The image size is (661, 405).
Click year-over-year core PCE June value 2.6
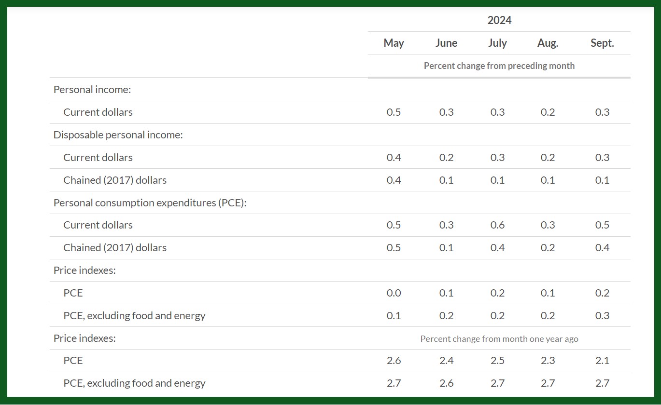446,383
